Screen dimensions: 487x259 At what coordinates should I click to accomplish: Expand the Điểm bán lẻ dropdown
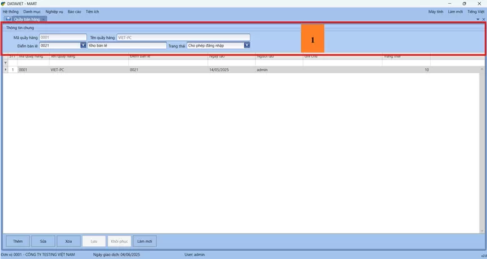83,46
